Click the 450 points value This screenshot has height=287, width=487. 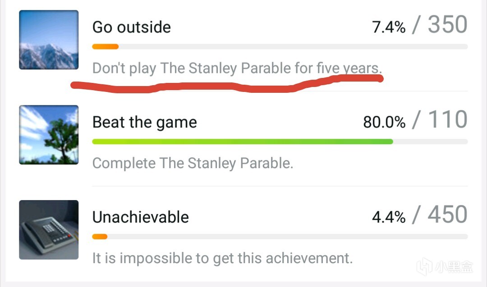[x=447, y=215]
